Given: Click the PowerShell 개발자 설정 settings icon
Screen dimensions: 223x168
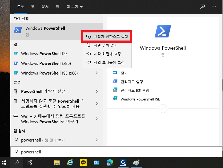Looking at the screenshot, I should [16, 91].
